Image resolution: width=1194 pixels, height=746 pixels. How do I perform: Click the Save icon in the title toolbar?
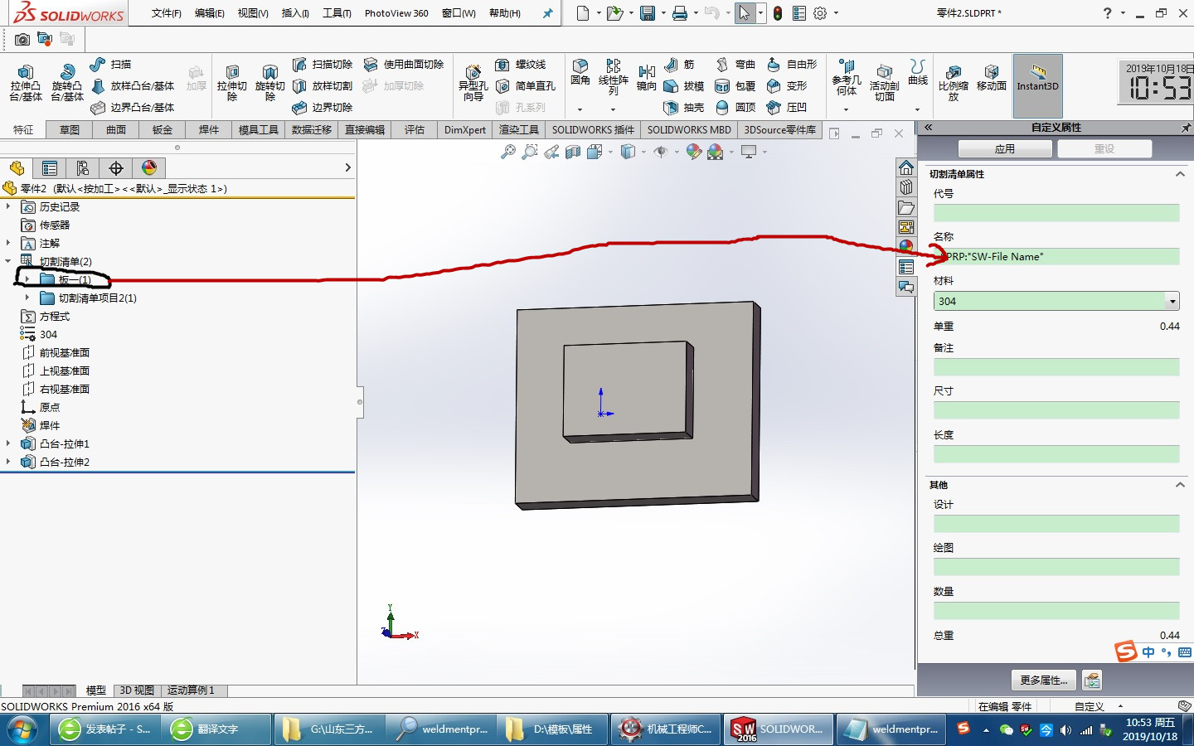[648, 13]
